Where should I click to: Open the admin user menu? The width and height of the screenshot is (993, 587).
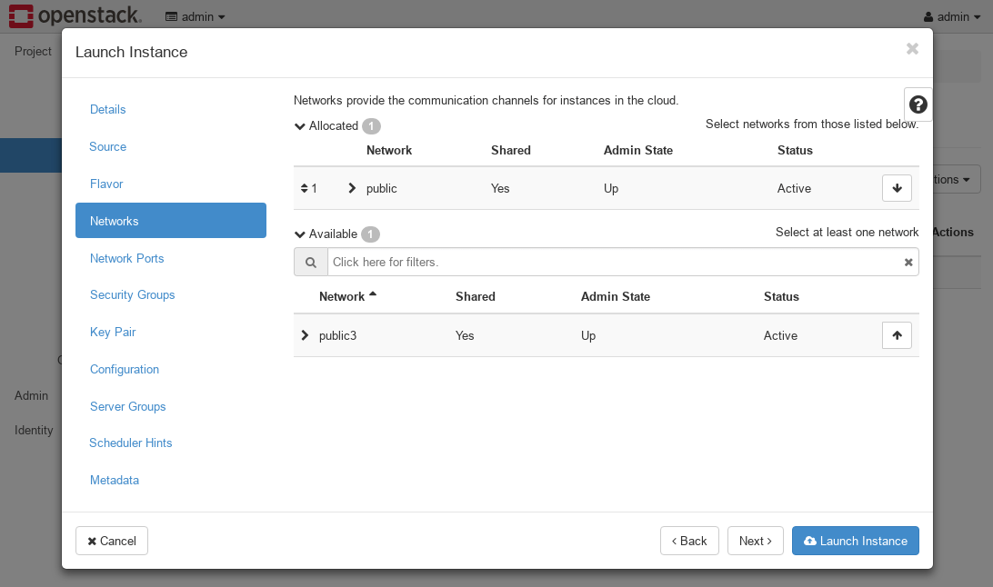[x=952, y=16]
